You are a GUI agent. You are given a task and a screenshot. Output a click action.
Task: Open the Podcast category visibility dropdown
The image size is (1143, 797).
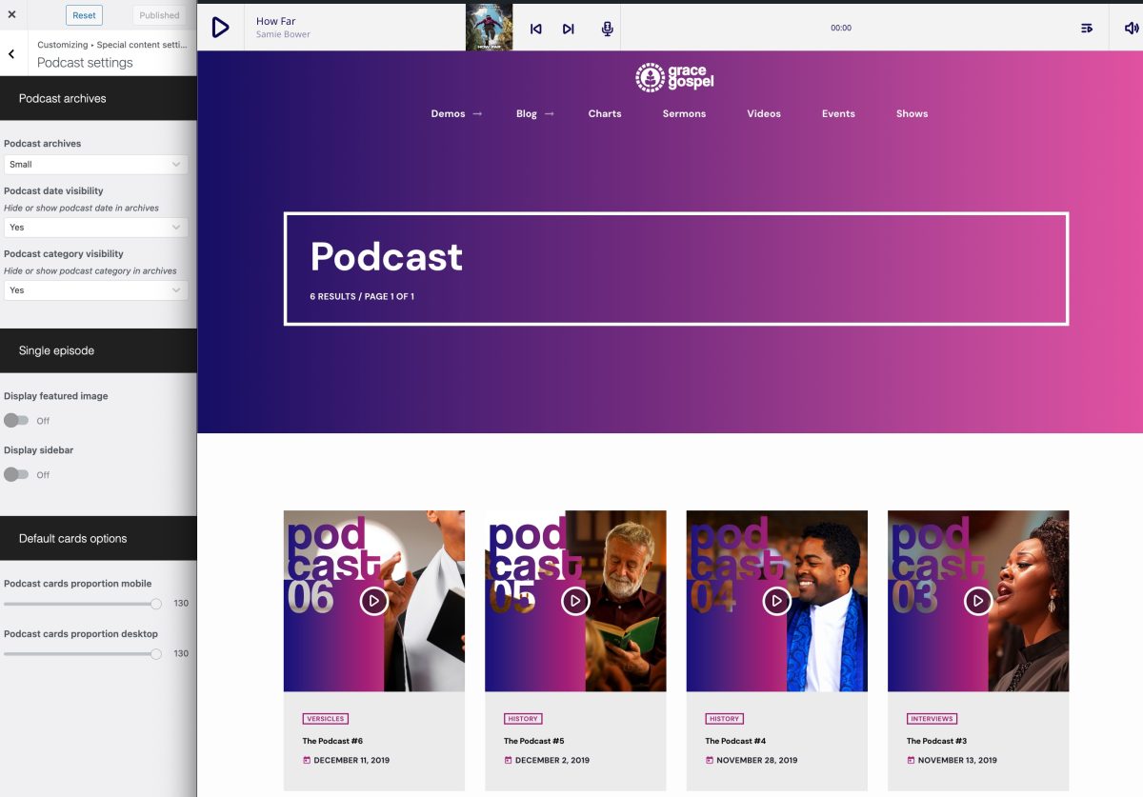click(x=95, y=289)
